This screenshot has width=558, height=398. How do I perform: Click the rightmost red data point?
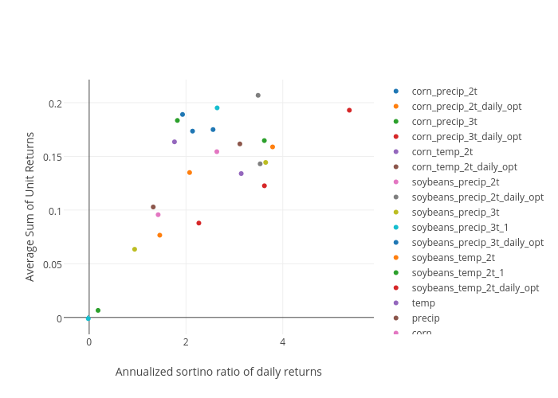(x=349, y=110)
